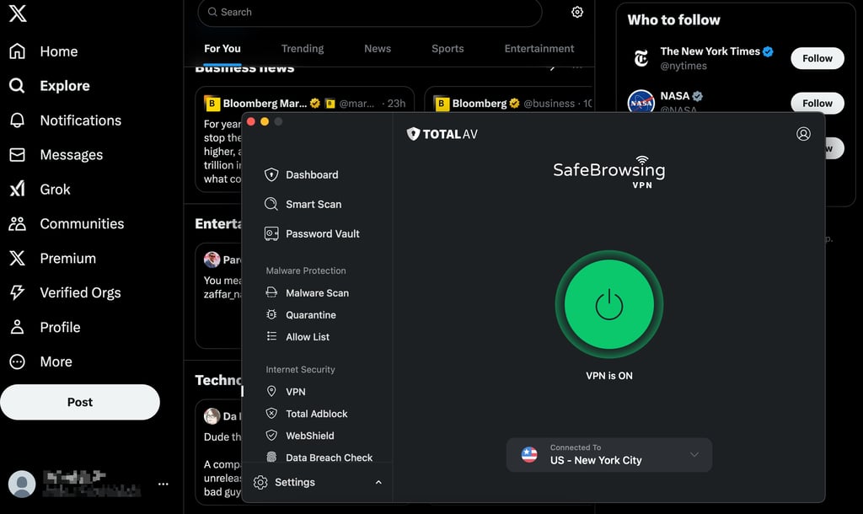Minimize TotalAV with the yellow button
This screenshot has height=514, width=863.
pos(265,121)
